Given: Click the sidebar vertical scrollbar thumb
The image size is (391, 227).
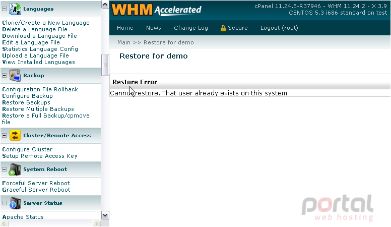Looking at the screenshot, I should (105, 65).
